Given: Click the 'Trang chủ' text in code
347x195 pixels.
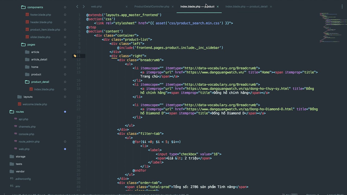Looking at the screenshot, I should pyautogui.click(x=149, y=76).
